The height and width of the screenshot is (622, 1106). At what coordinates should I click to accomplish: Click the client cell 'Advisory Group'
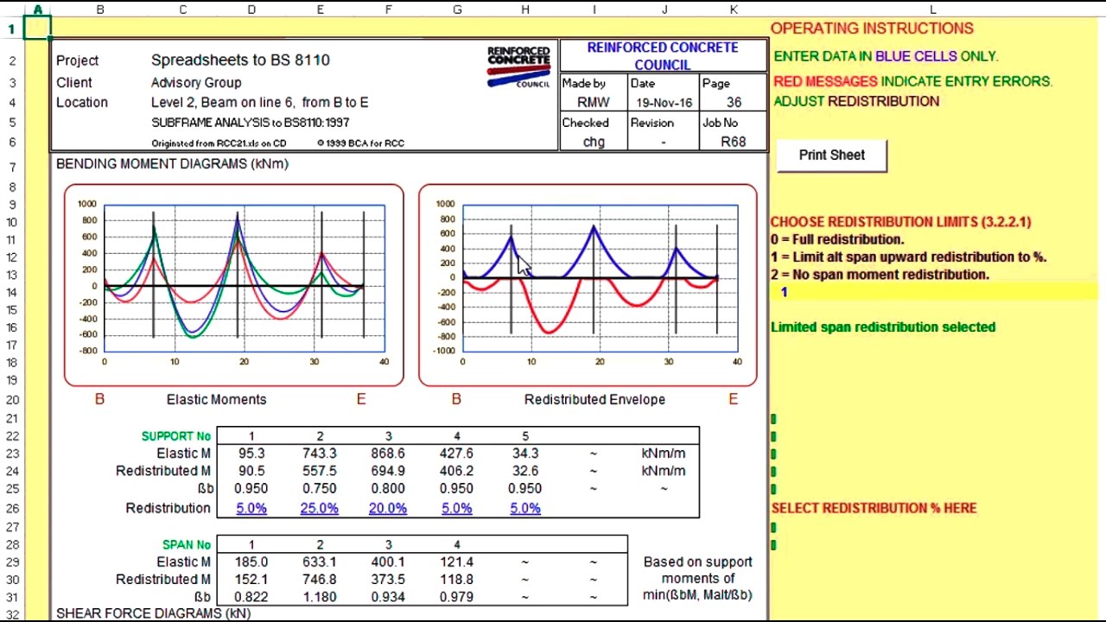196,83
